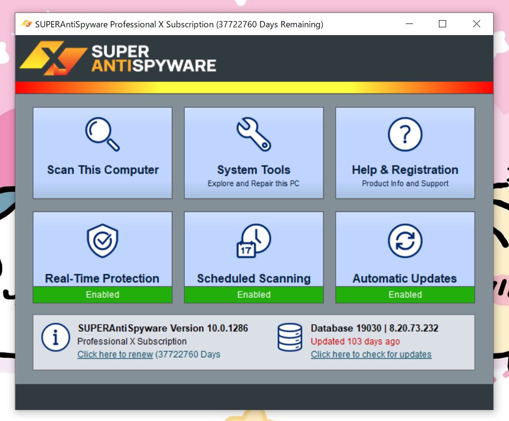
Task: Toggle Automatic Updates Enabled status bar
Action: (x=405, y=294)
